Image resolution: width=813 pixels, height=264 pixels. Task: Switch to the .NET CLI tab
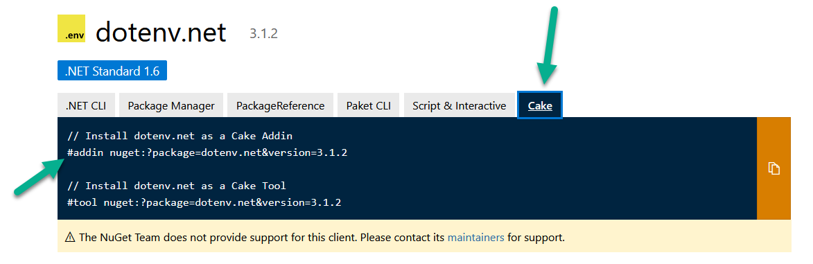[x=86, y=105]
